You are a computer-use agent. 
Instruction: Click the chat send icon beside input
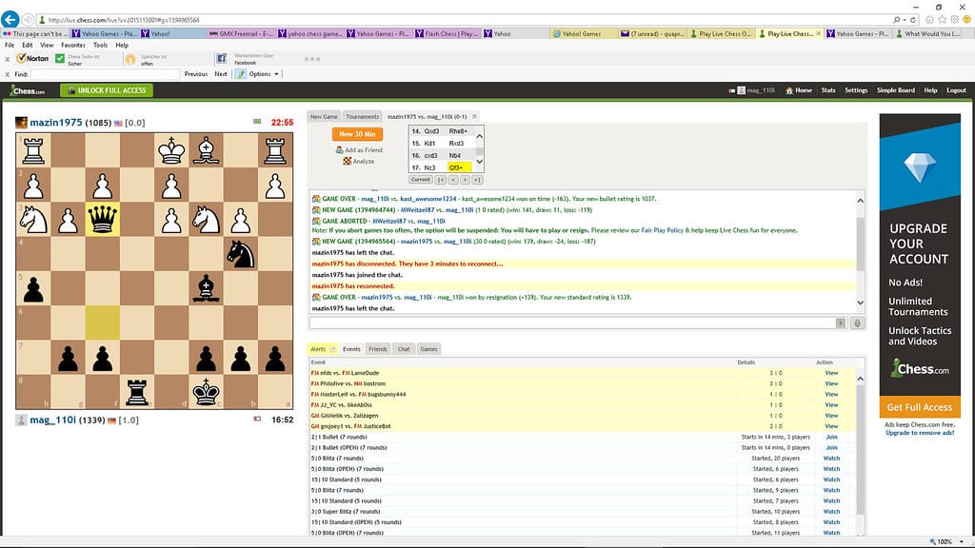(841, 323)
